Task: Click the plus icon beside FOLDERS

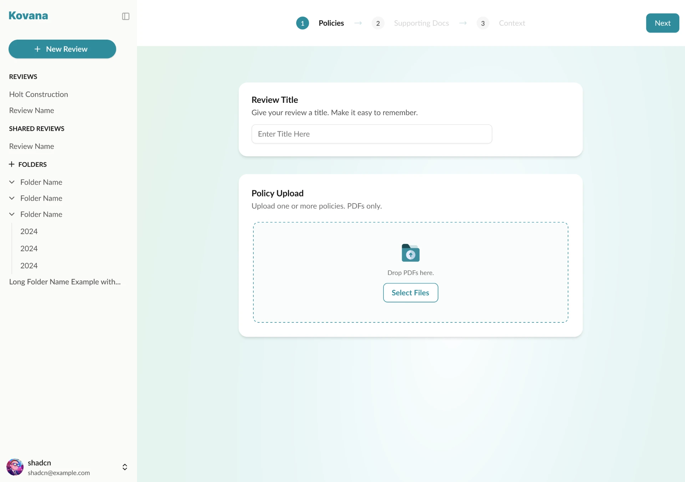Action: click(x=12, y=164)
